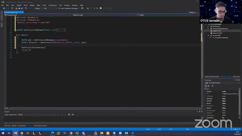This screenshot has height=136, width=242.
Task: Click Visual Studio icon in taskbar
Action: tap(16, 133)
